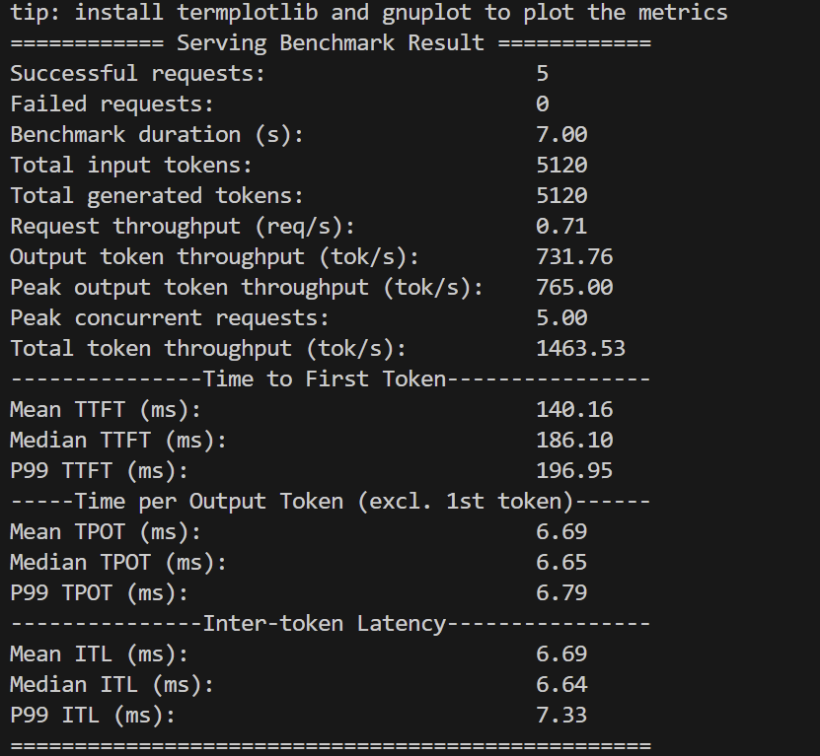Click the Peak output token throughput value 765.00
The image size is (820, 756).
click(574, 288)
